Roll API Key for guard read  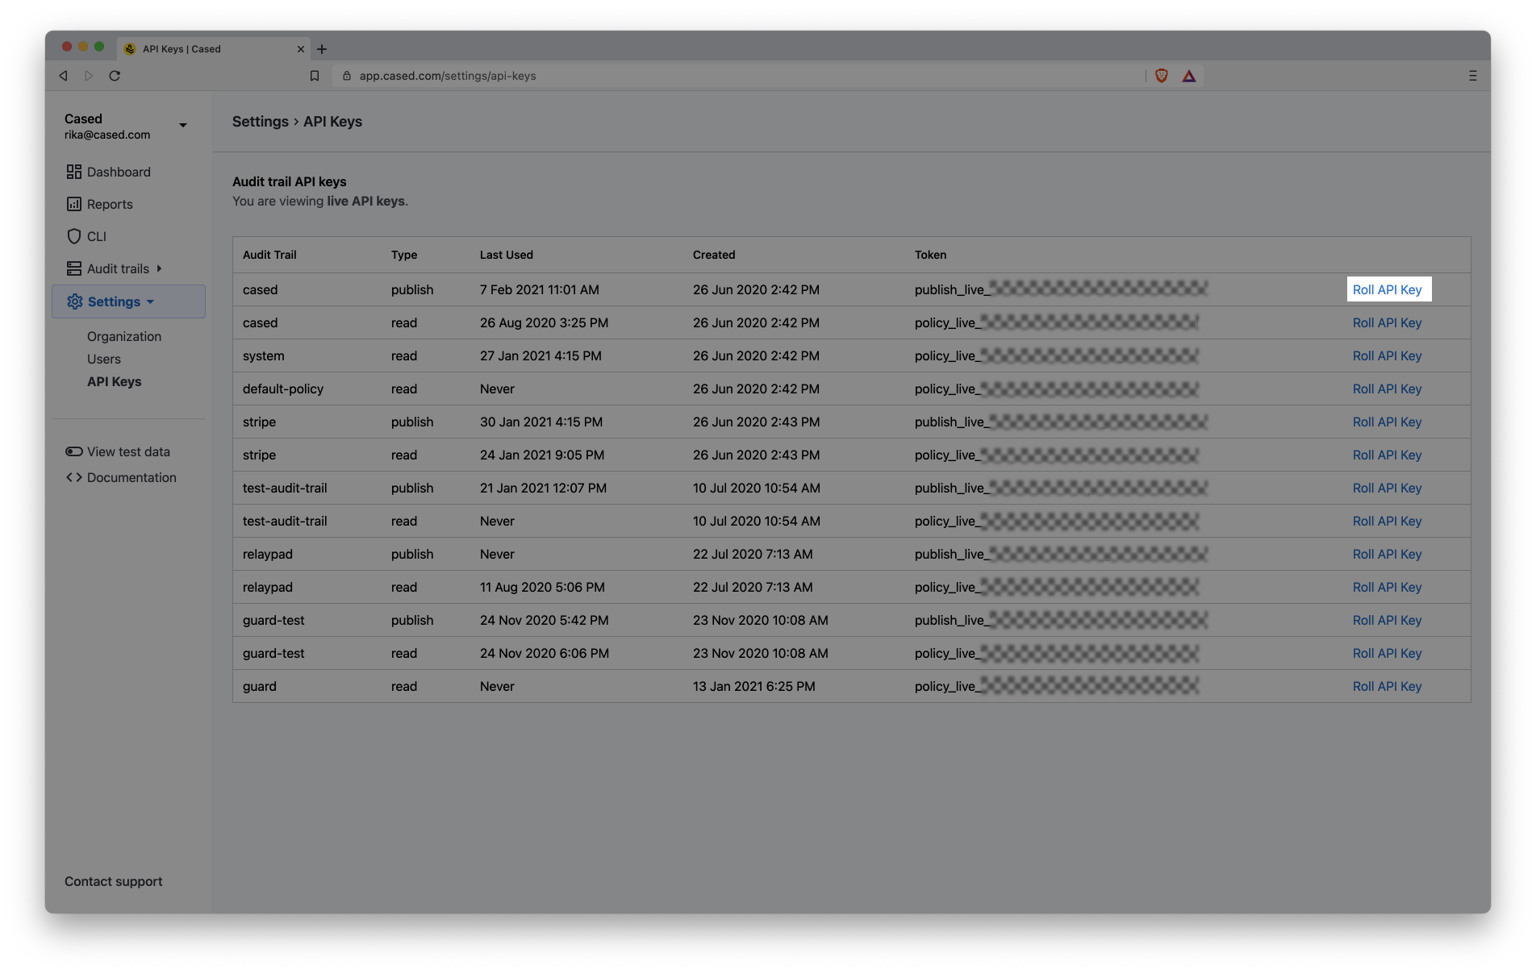(1388, 686)
